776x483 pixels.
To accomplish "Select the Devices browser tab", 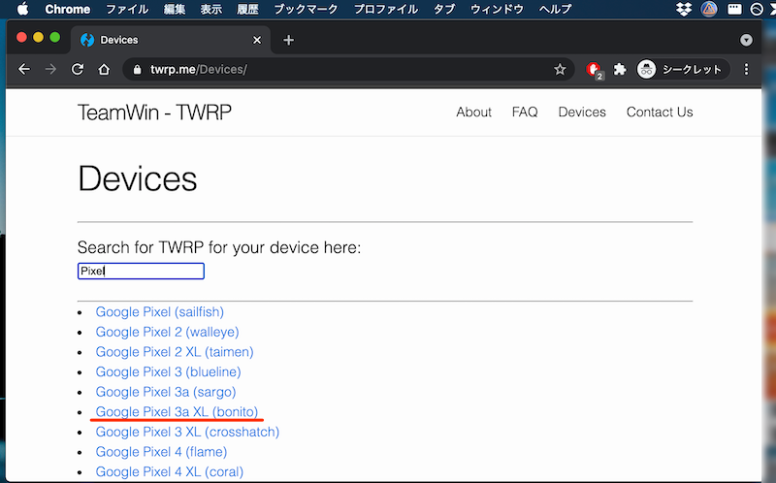I will [x=171, y=40].
